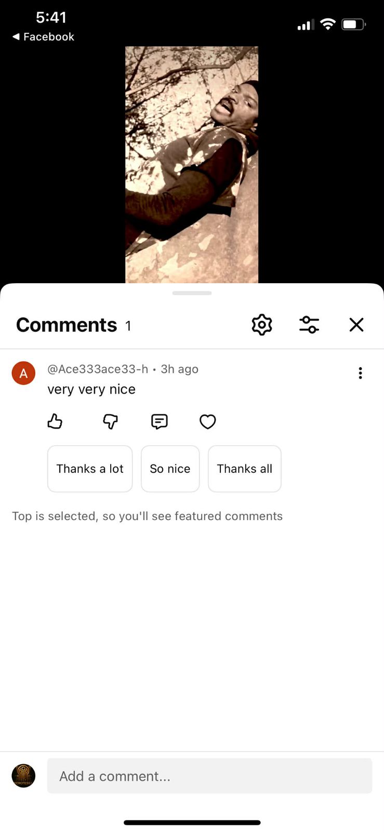Choose the "So nice" suggested reply
This screenshot has height=833, width=384.
tap(170, 469)
